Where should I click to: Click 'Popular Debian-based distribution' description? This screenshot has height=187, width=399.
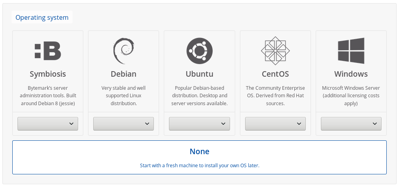click(x=199, y=96)
